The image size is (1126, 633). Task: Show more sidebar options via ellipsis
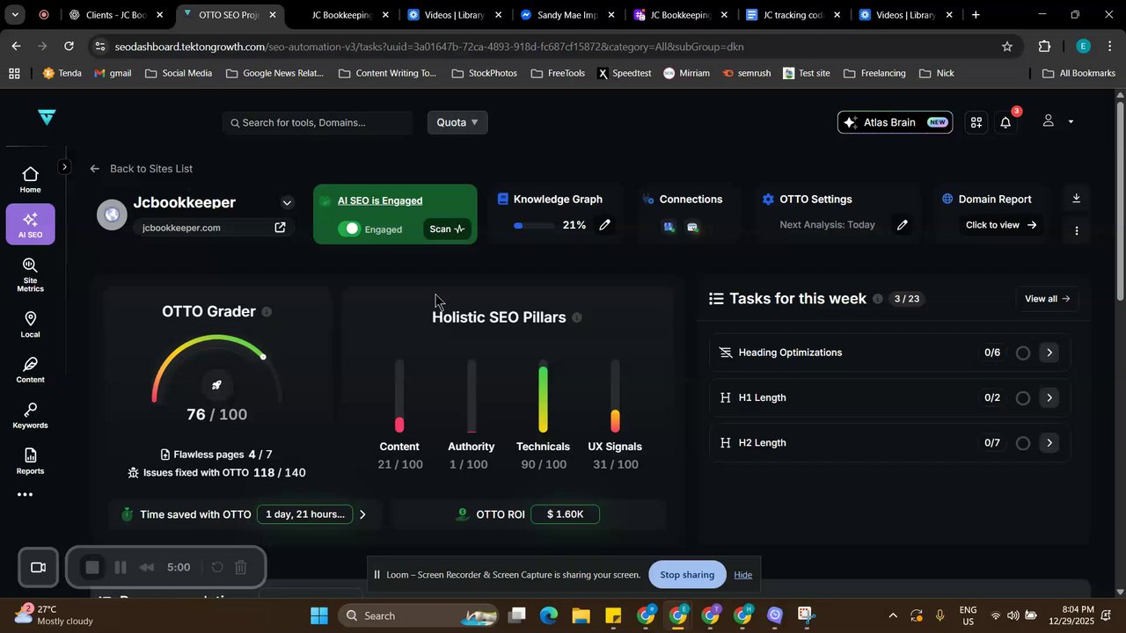point(26,495)
